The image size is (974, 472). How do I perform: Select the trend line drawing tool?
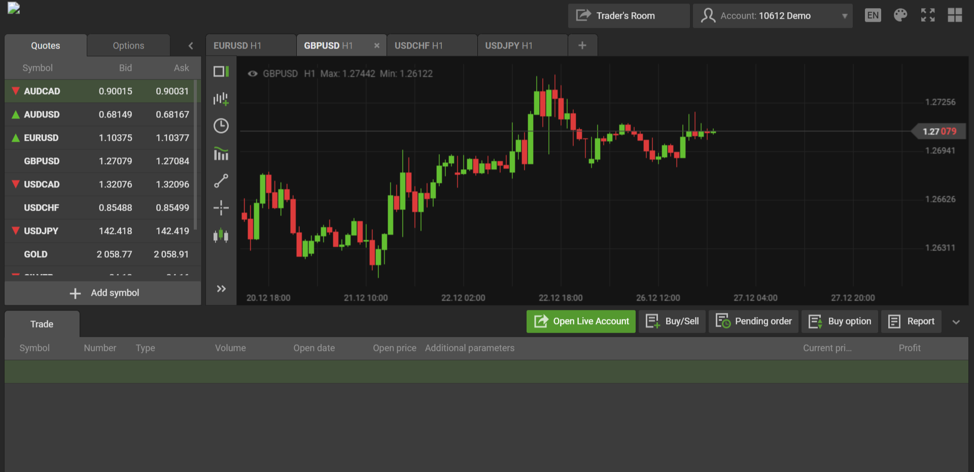[x=221, y=181]
